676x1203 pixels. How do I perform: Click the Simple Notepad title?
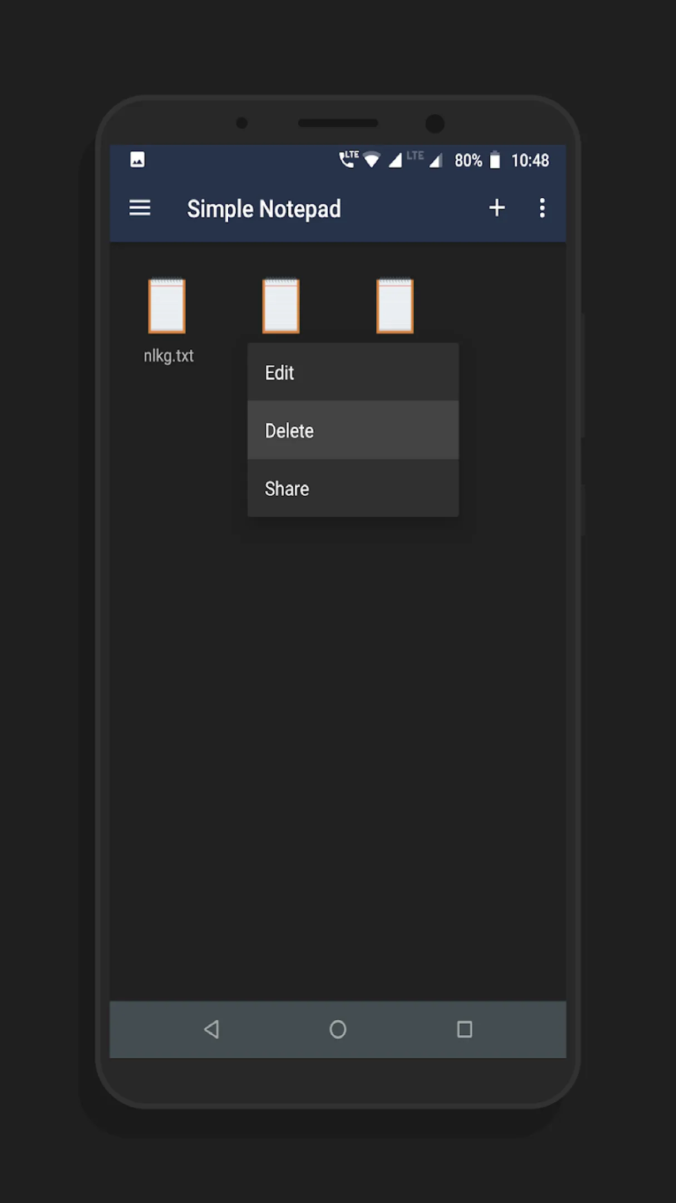coord(264,209)
